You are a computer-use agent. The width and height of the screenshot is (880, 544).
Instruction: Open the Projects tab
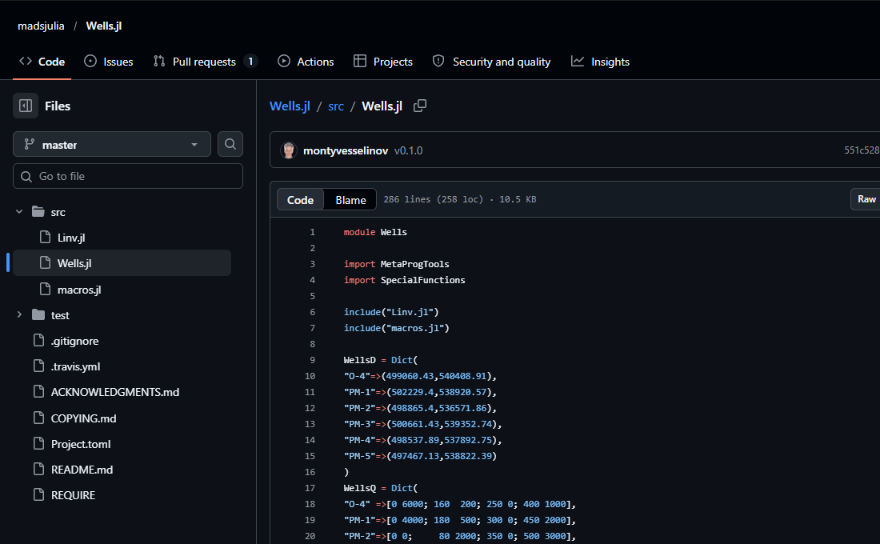[382, 62]
